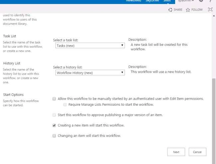Screen dimensions: 216x164
Task: Click the Task List section heading
Action: click(x=10, y=36)
